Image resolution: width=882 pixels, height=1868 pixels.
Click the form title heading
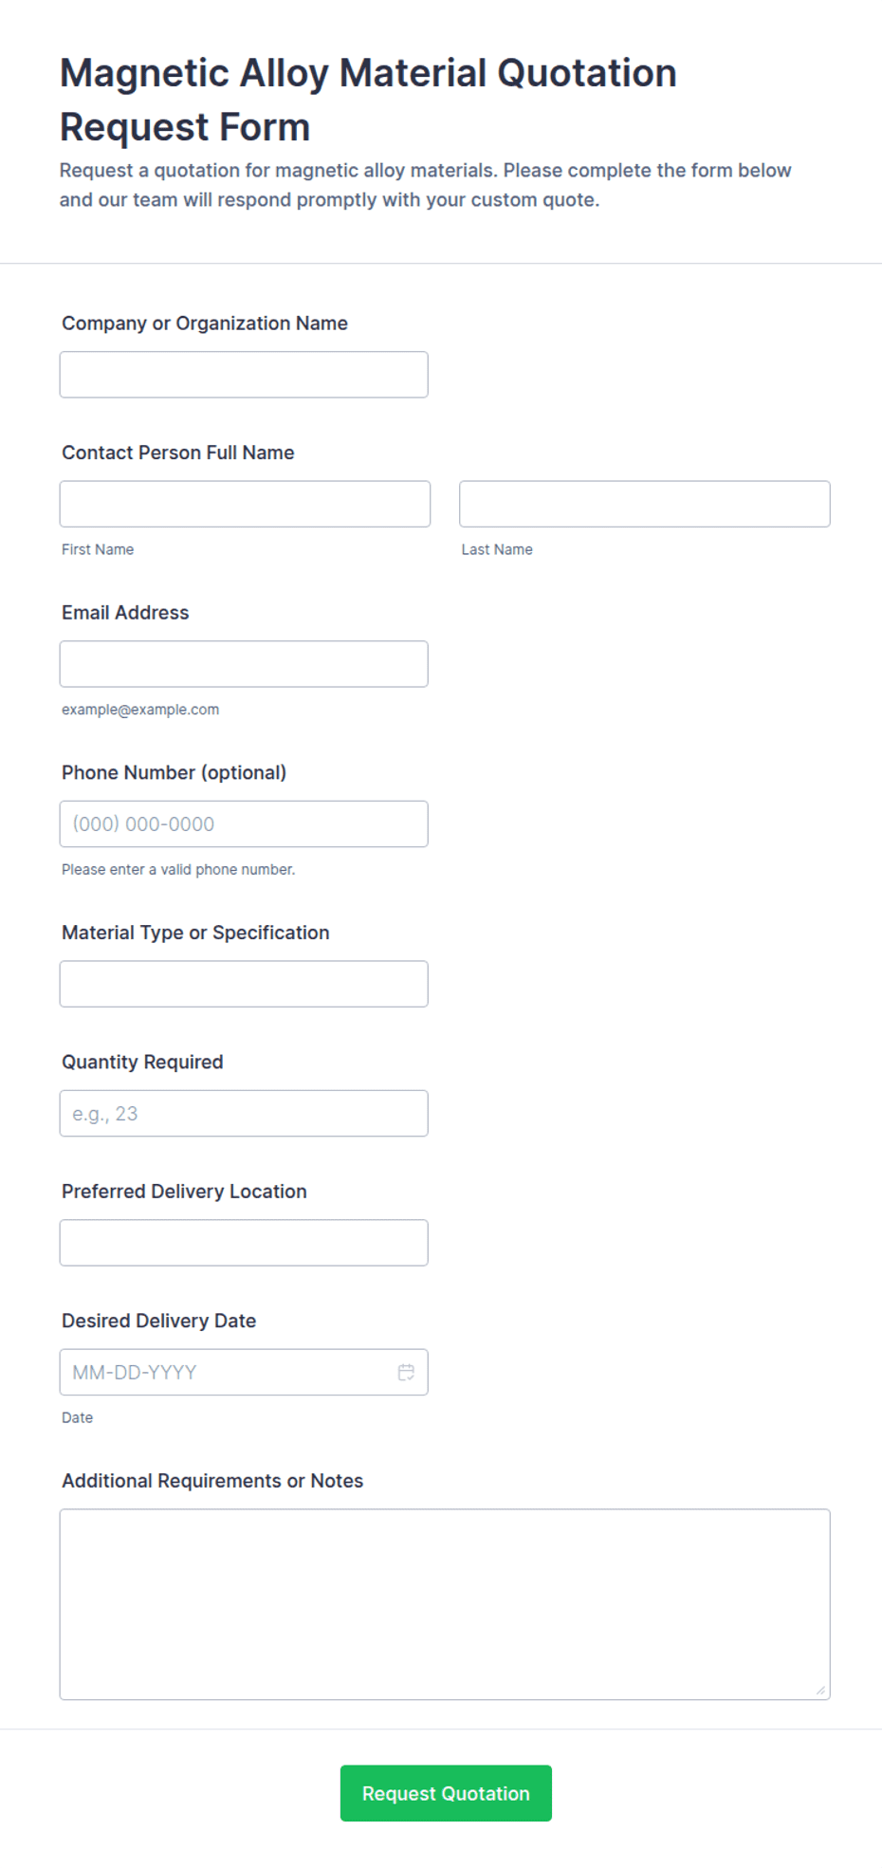click(x=368, y=100)
